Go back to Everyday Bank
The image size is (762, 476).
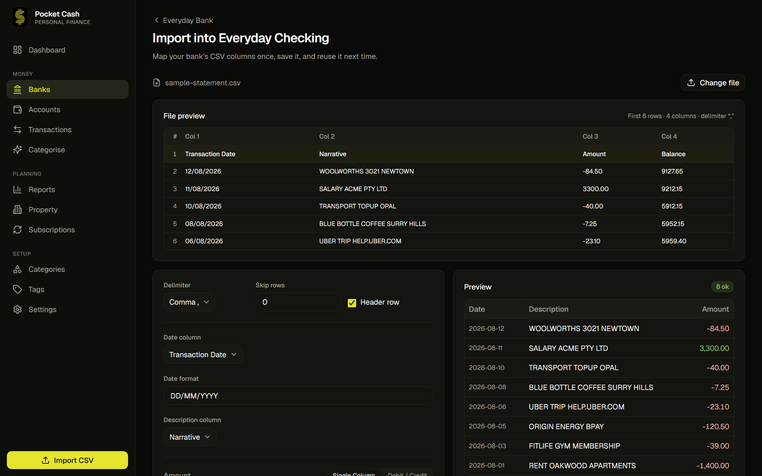pyautogui.click(x=184, y=20)
